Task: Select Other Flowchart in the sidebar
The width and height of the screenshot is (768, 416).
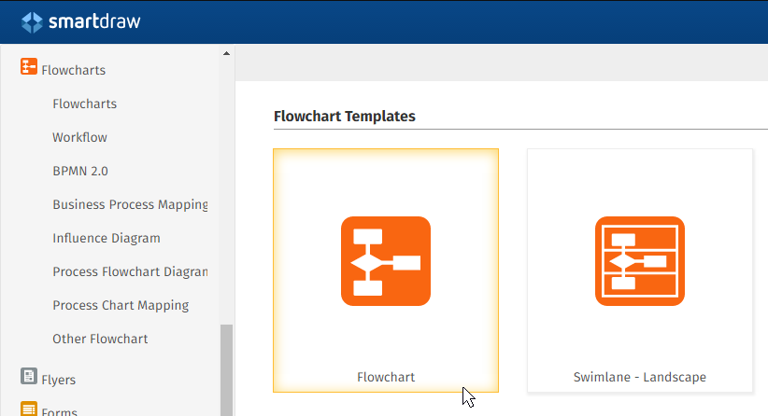Action: (x=100, y=339)
